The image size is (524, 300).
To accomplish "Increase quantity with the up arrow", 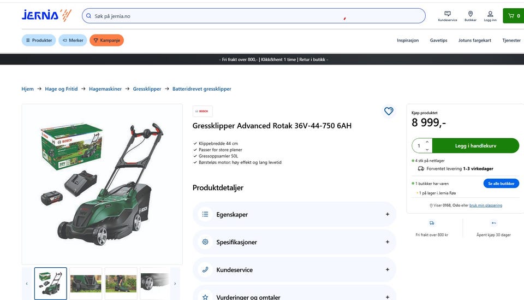I will click(427, 142).
